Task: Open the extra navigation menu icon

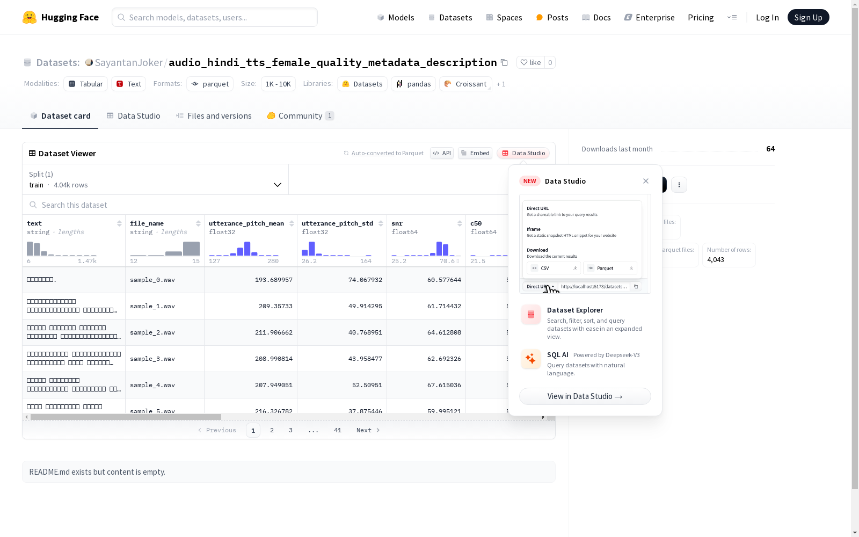Action: pos(732,17)
